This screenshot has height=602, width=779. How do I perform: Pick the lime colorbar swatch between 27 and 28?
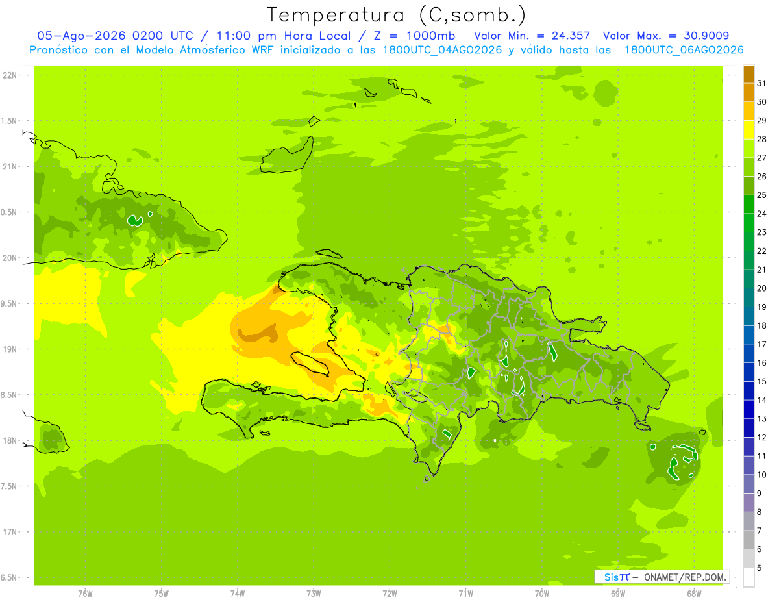point(748,149)
